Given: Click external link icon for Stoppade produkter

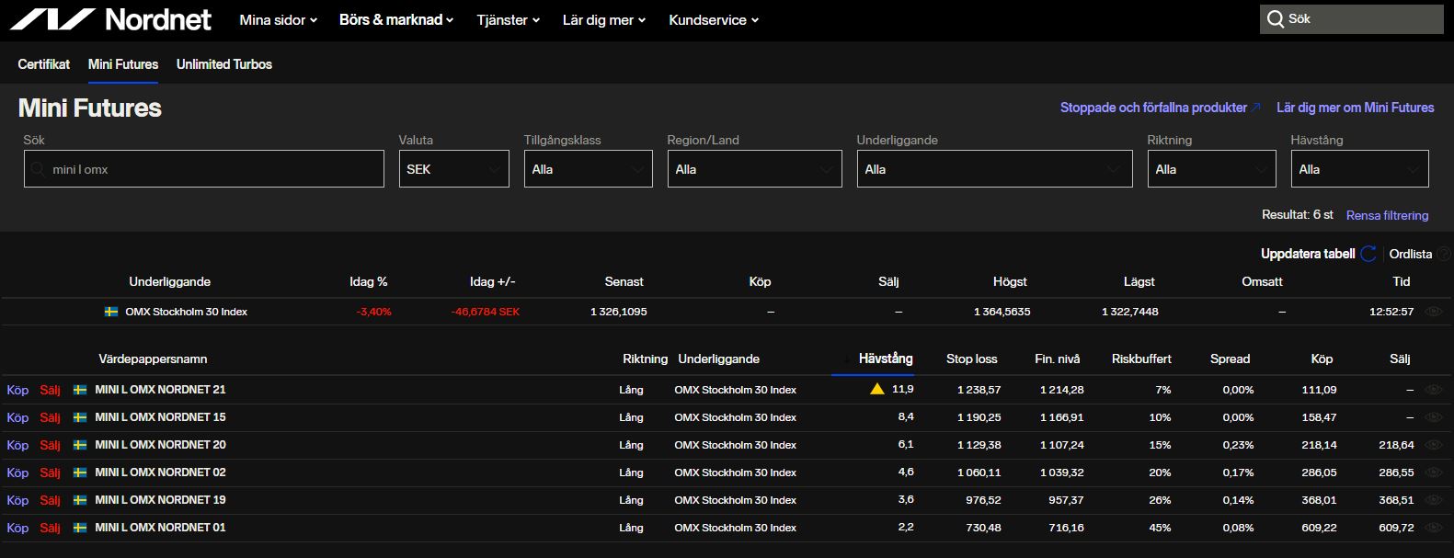Looking at the screenshot, I should pos(1256,108).
